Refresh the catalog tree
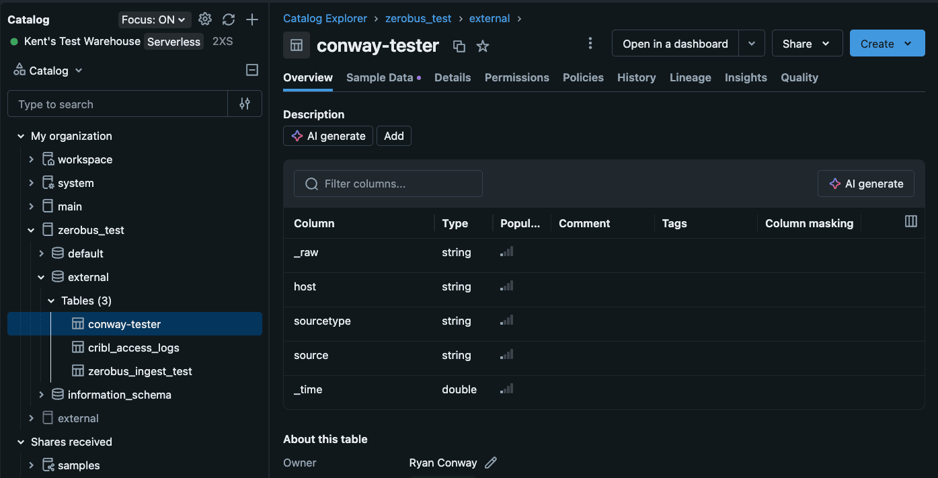The height and width of the screenshot is (478, 938). coord(229,19)
